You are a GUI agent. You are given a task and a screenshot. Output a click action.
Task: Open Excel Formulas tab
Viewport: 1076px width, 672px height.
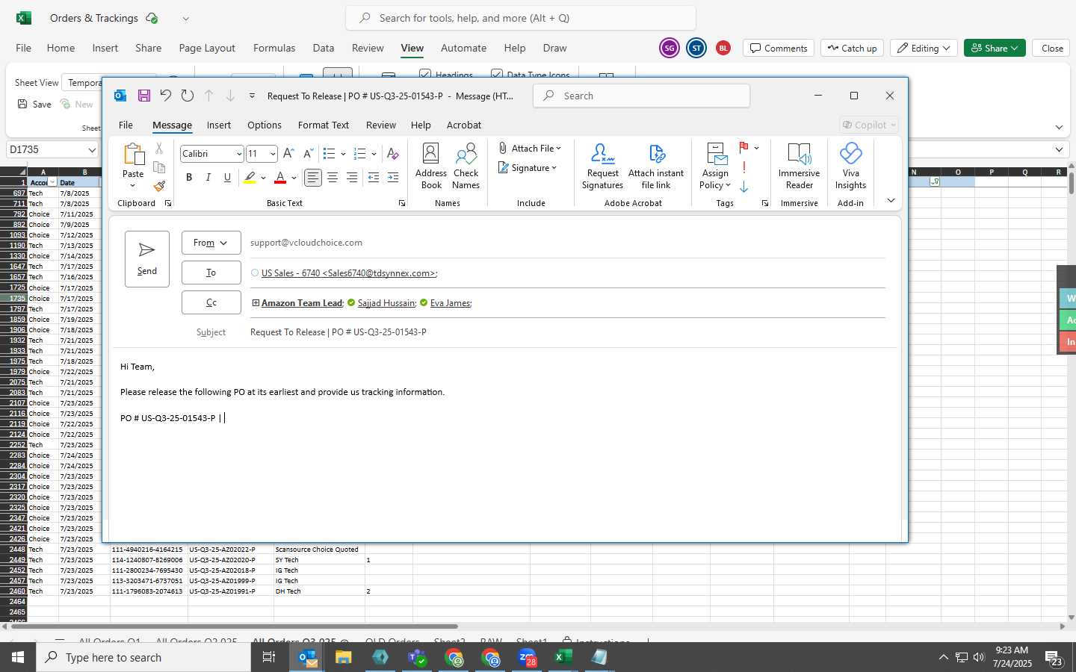click(274, 48)
